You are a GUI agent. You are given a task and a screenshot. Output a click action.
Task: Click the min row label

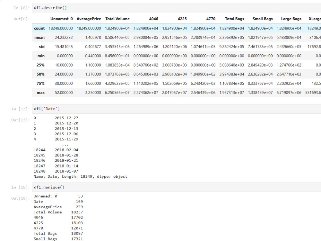tap(41, 56)
